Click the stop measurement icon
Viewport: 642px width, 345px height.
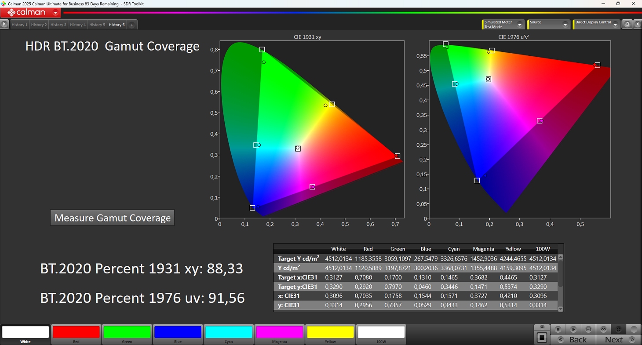(x=558, y=329)
